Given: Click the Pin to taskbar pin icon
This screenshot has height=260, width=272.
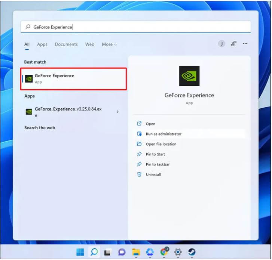Looking at the screenshot, I should [x=139, y=164].
